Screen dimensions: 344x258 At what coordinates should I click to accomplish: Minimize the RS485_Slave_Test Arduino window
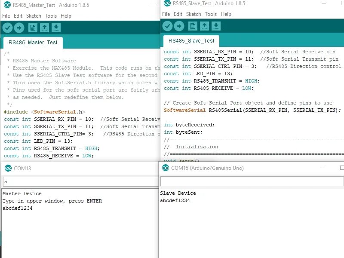tap(324, 3)
